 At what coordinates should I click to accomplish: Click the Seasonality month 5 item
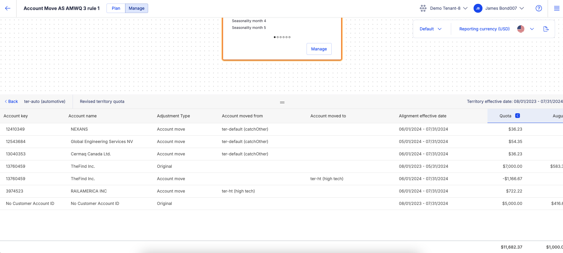click(x=249, y=28)
